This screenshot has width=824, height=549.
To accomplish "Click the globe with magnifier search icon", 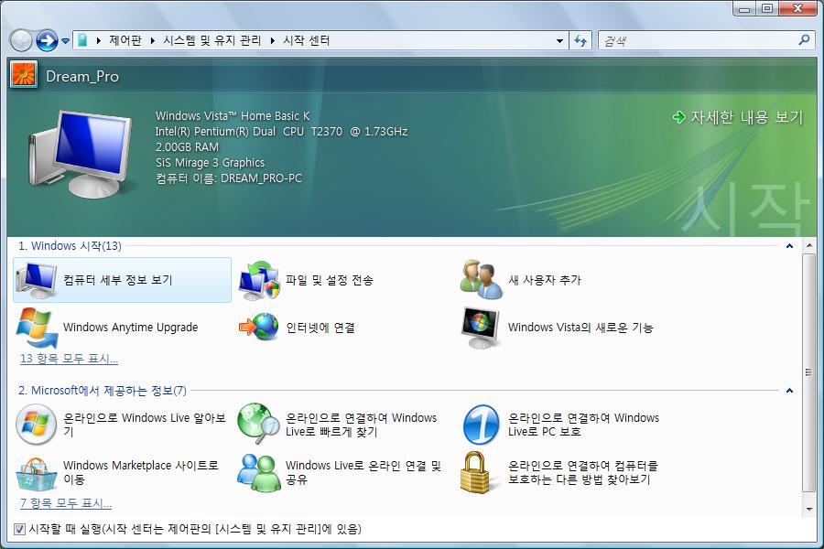I will click(259, 424).
